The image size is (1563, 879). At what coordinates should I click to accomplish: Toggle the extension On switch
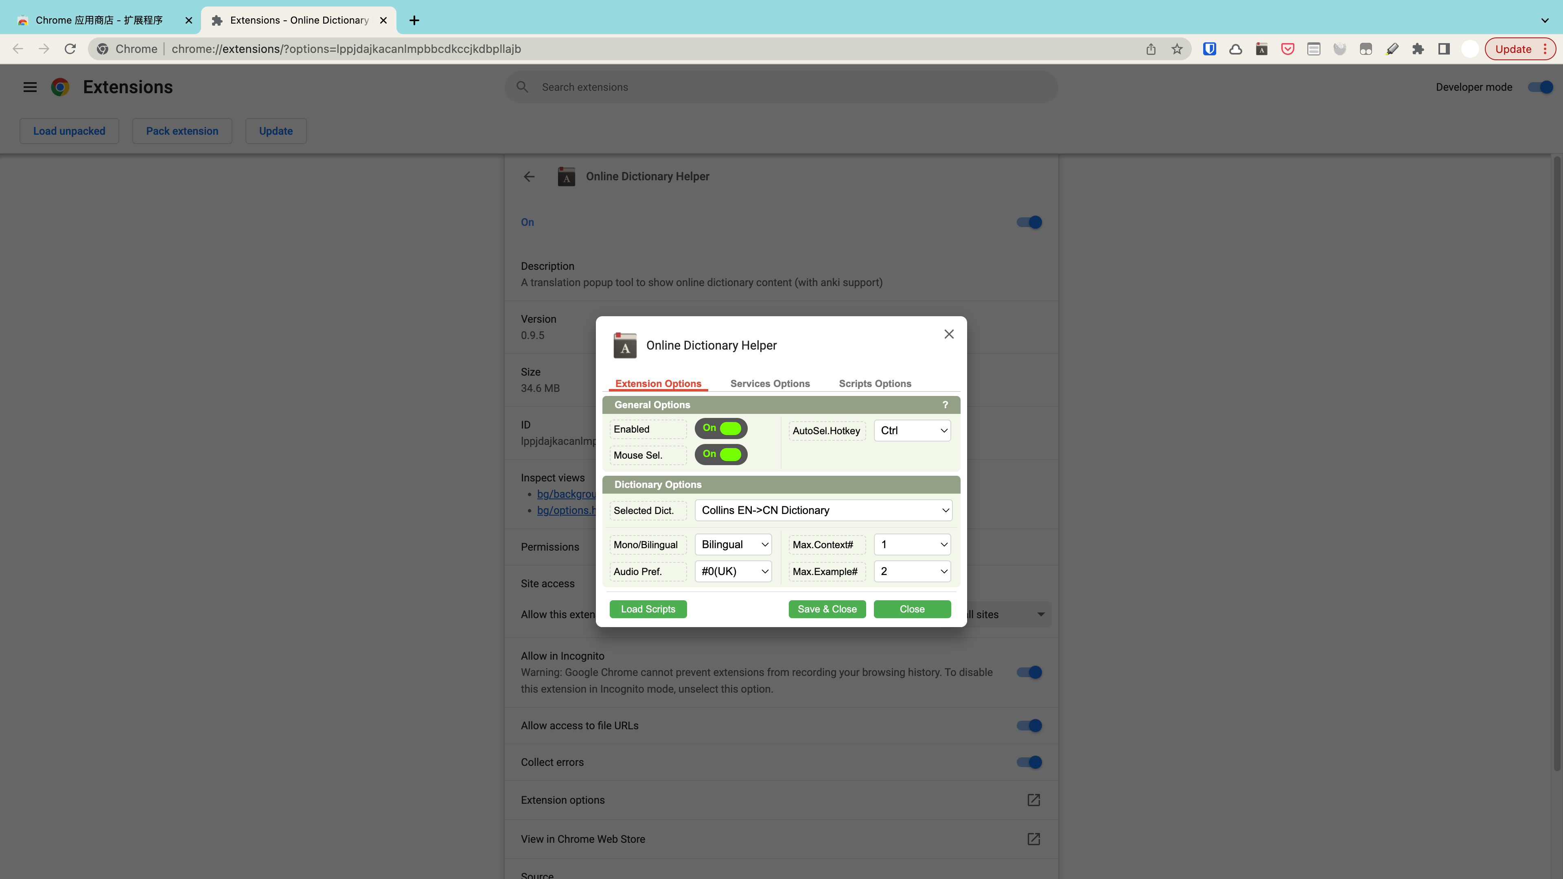1030,222
